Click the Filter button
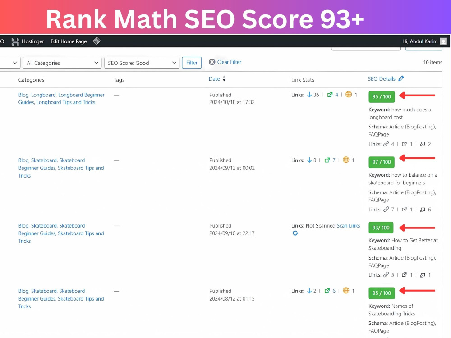The width and height of the screenshot is (451, 338). point(192,63)
